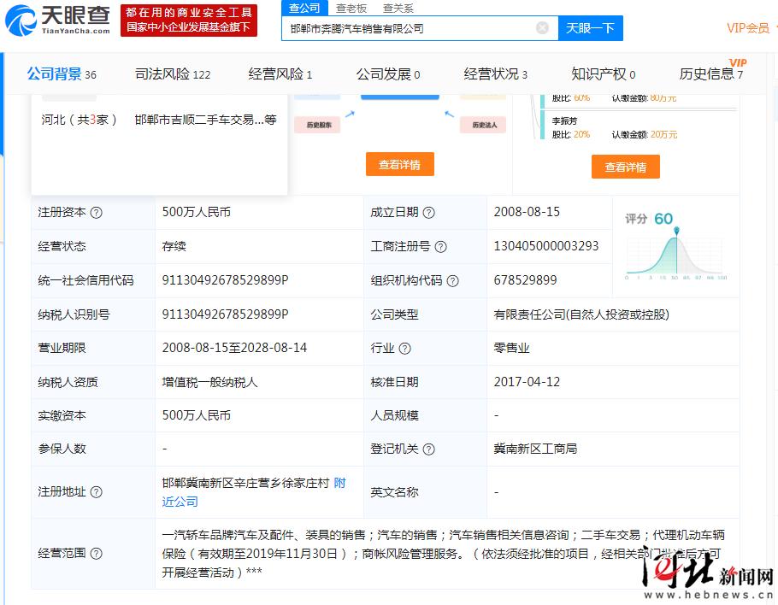Click the TianYanCha logo icon
This screenshot has height=605, width=778.
(23, 21)
